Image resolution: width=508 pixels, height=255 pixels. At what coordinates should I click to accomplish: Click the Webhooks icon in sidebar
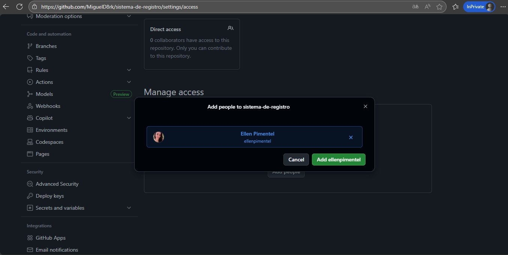[30, 106]
